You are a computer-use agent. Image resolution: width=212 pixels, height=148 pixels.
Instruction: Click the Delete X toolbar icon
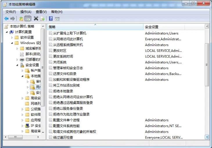pos(36,19)
